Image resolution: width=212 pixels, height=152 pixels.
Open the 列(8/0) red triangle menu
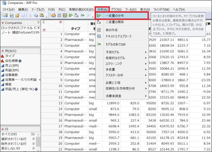click(3, 51)
